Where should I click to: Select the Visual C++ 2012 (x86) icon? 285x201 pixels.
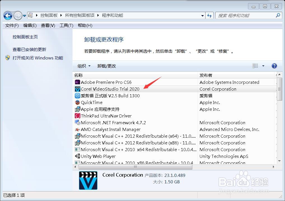78,143
